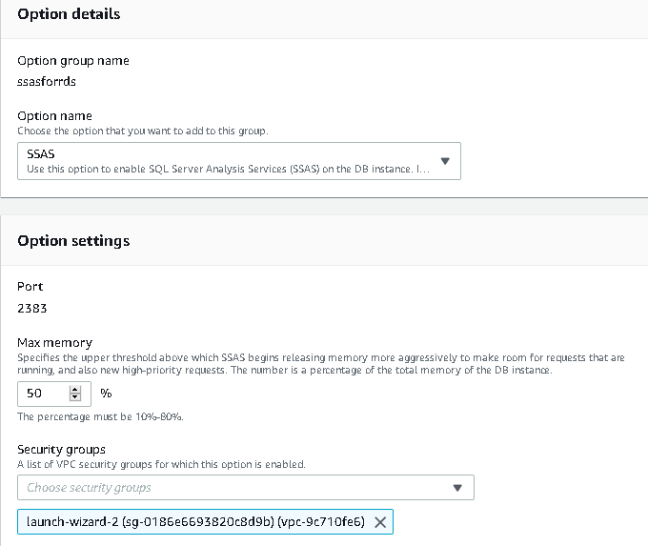Viewport: 648px width, 546px height.
Task: Click the SSAS option description text
Action: (224, 170)
